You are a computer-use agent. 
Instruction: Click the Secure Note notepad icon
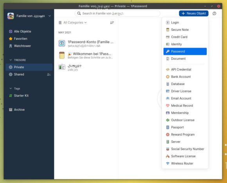tap(168, 30)
